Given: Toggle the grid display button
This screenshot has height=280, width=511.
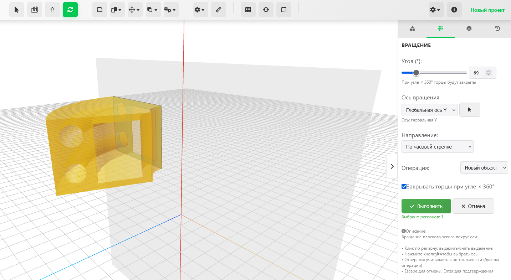Looking at the screenshot, I should pos(248,10).
